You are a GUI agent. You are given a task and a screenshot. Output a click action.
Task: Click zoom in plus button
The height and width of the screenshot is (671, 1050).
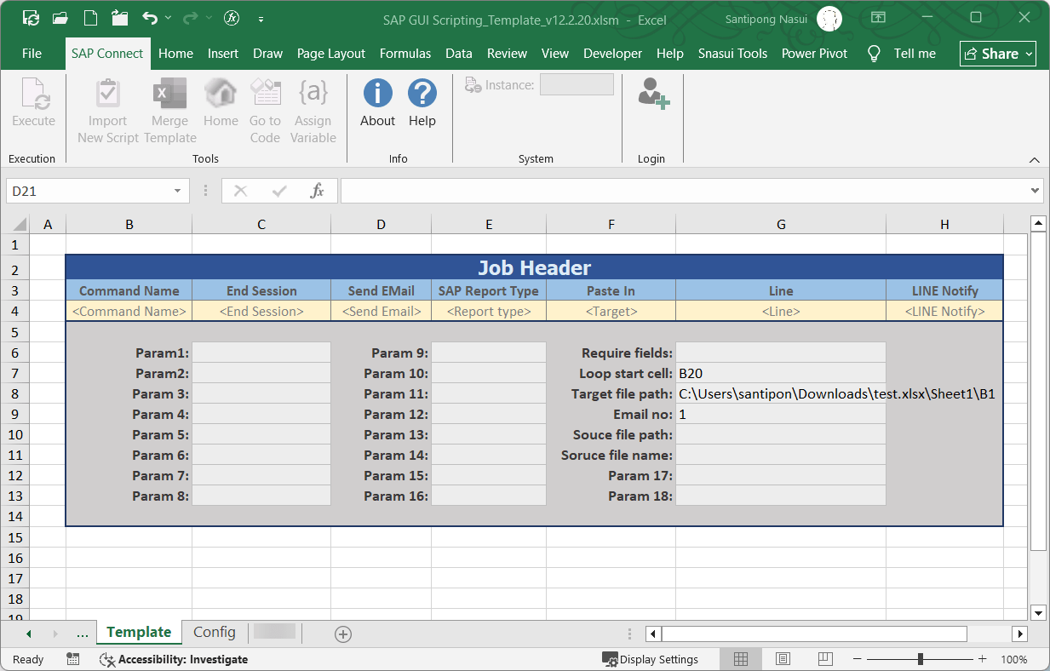click(x=983, y=659)
